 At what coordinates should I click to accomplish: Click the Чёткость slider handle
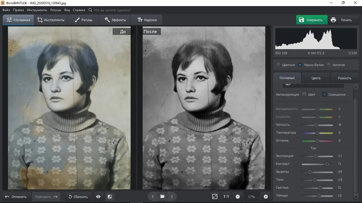[x=316, y=125]
